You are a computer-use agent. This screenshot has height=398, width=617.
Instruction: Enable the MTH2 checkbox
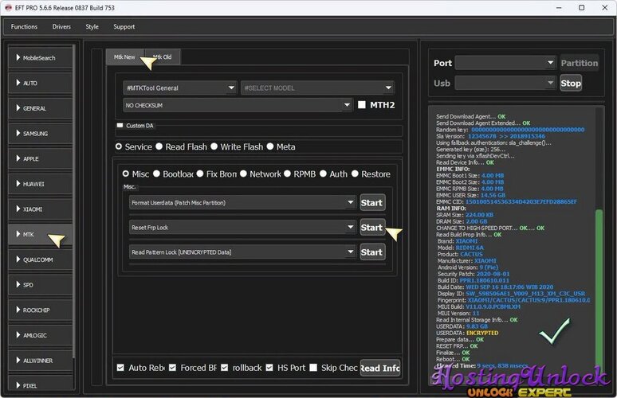coord(362,105)
